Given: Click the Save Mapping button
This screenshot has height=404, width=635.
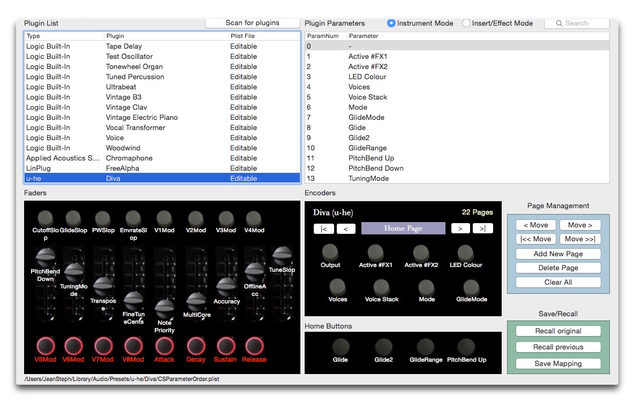Looking at the screenshot, I should [558, 364].
